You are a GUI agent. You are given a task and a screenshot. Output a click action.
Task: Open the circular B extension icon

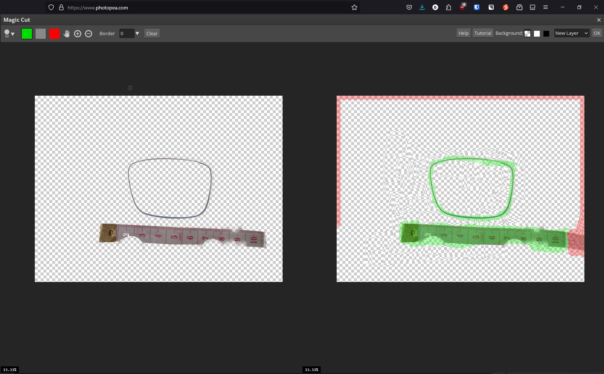tap(435, 7)
